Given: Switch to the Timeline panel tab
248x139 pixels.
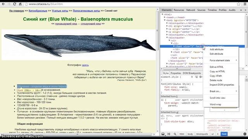Looking at the screenshot, I should (212, 10).
